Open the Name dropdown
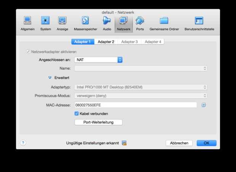Image resolution: width=236 pixels, height=172 pixels. [141, 68]
